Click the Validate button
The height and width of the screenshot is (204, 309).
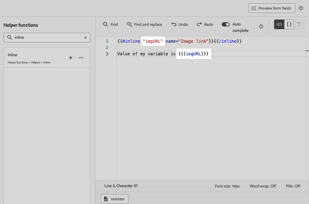tap(115, 199)
